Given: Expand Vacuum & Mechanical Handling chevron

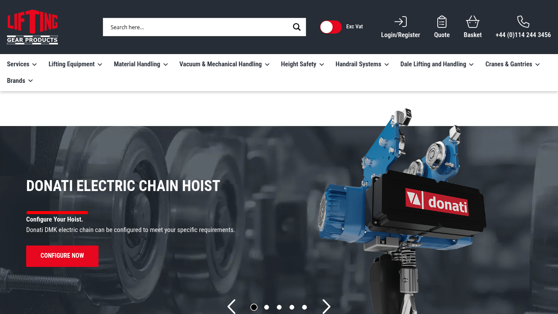Looking at the screenshot, I should 267,65.
